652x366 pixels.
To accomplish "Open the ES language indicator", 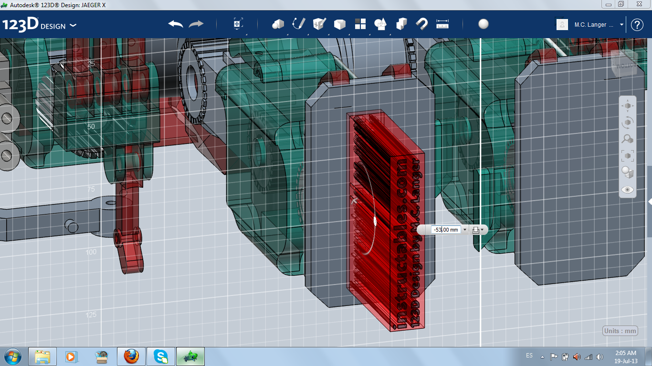I will click(529, 356).
